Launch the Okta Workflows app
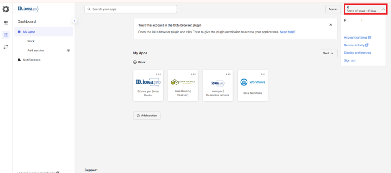This screenshot has height=173, width=391. coord(253,85)
